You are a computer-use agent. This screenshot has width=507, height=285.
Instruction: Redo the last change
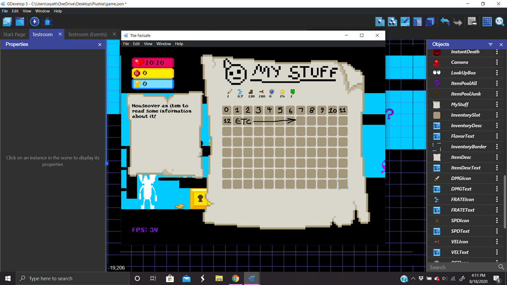(x=456, y=21)
